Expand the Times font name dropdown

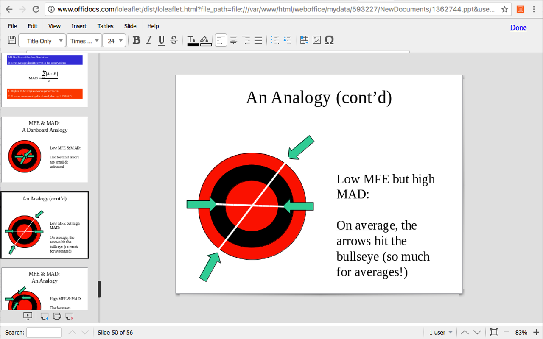tap(84, 41)
